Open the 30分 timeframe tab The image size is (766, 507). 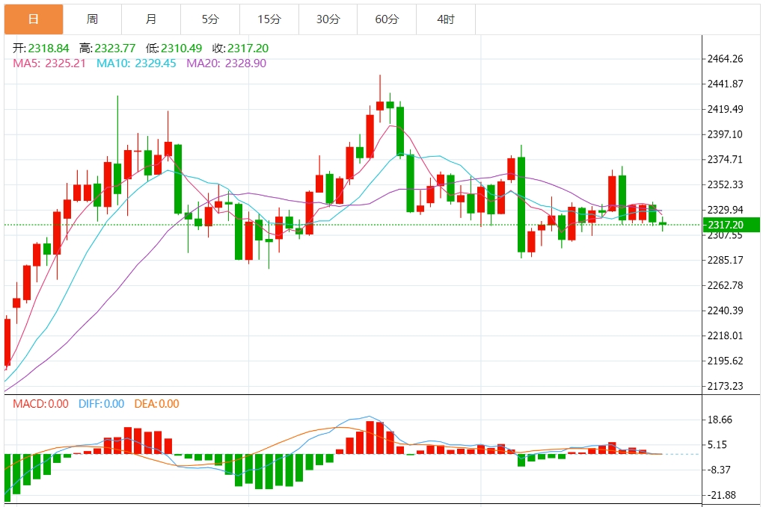328,19
